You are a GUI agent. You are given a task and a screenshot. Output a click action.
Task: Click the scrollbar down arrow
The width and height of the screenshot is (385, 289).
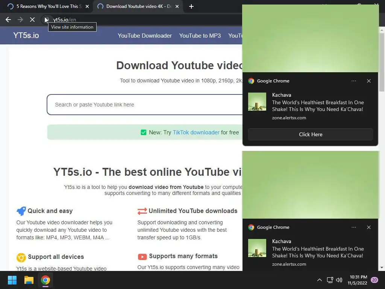coord(382,268)
